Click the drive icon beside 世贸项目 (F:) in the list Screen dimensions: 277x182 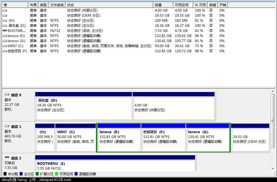pos(5,51)
